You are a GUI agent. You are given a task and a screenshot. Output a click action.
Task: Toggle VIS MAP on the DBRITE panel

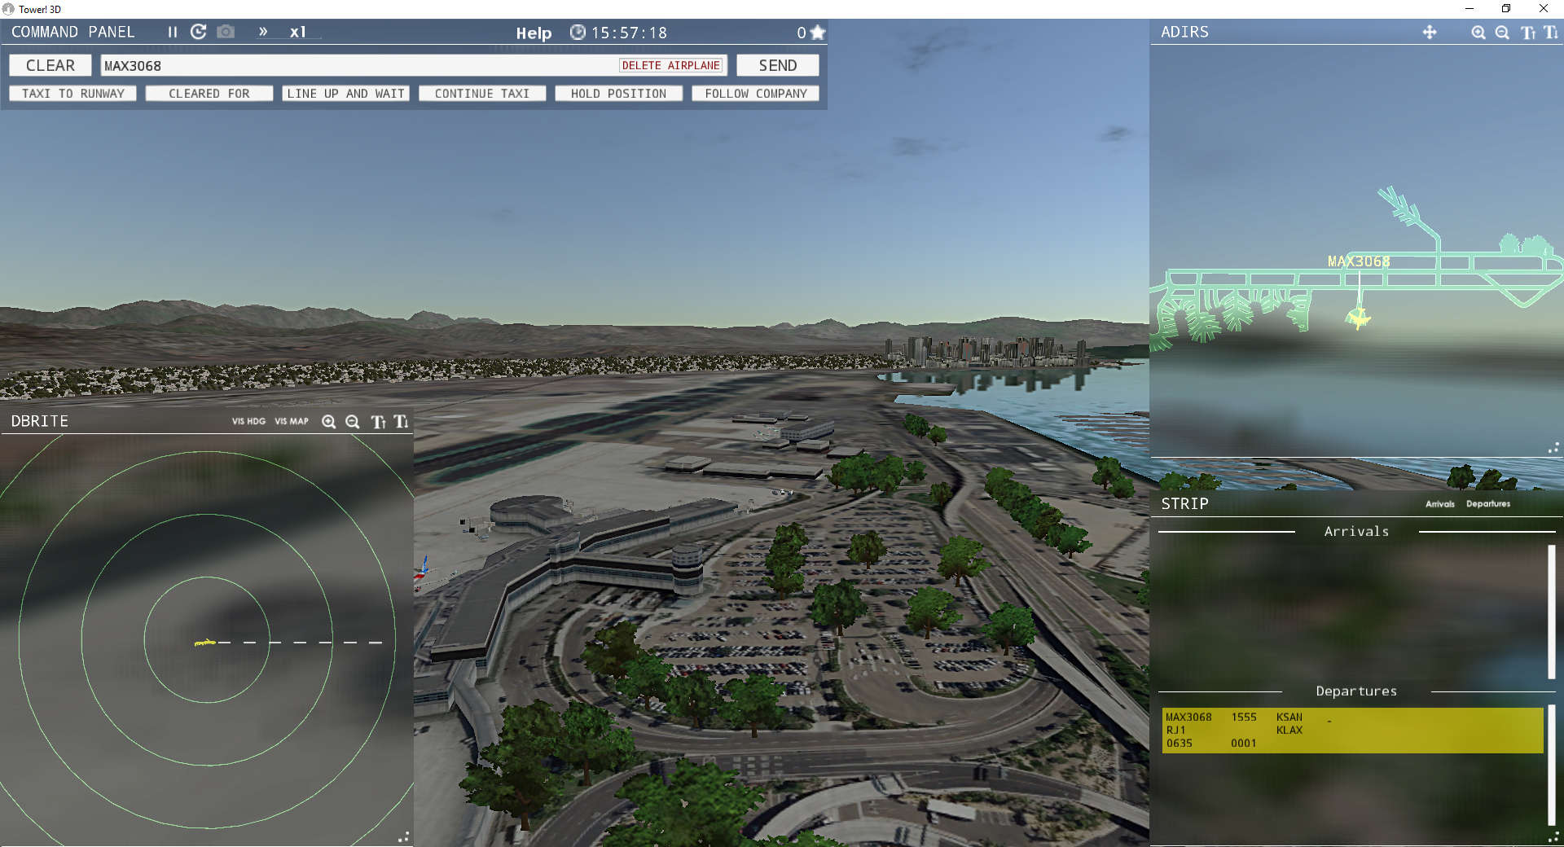pos(291,422)
